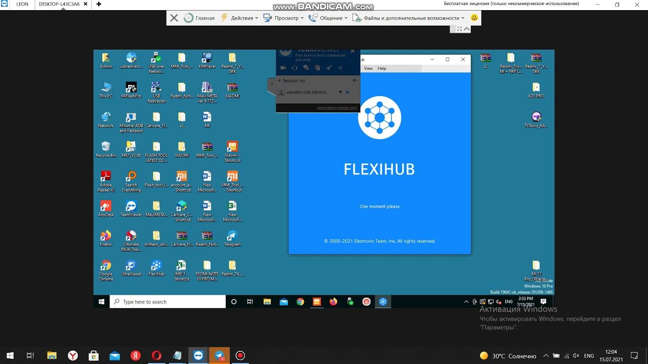Close the remote session with X in toolbar
This screenshot has height=364, width=648.
click(174, 18)
